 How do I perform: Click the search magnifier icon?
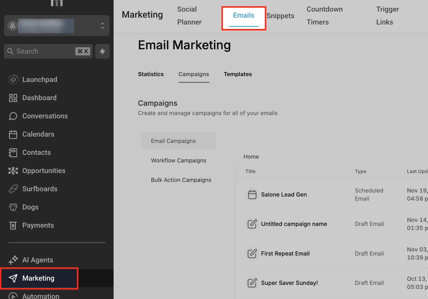10,51
